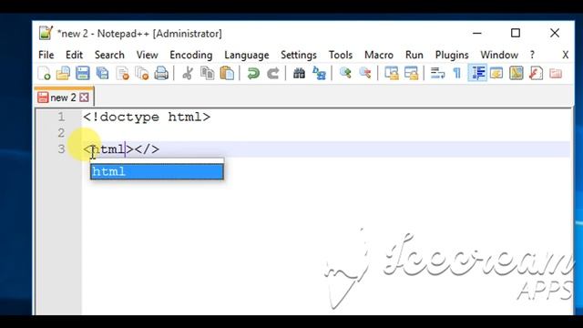Open a file via the folder icon

pyautogui.click(x=63, y=73)
